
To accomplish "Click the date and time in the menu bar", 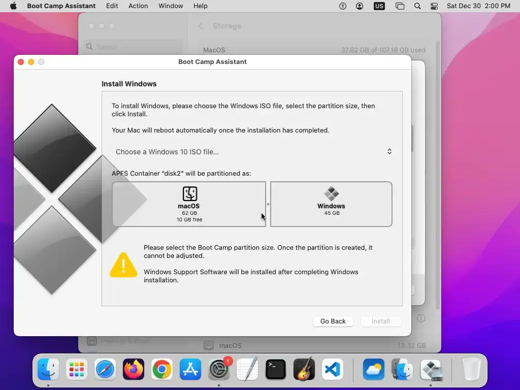I will click(478, 6).
